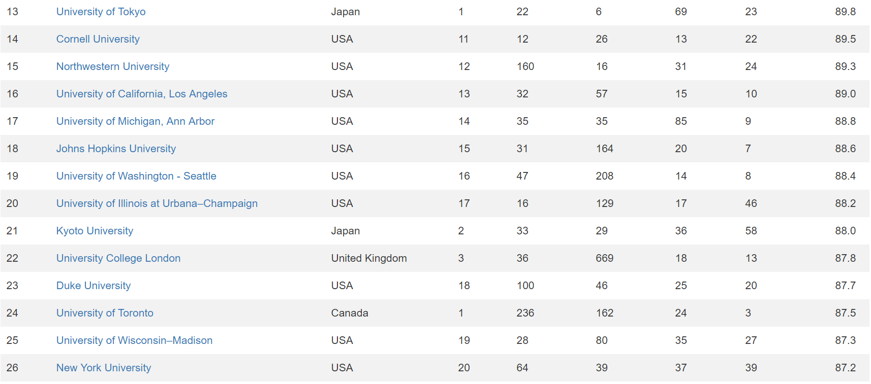Click the score 89.8 for Tokyo
The image size is (871, 384).
coord(845,12)
